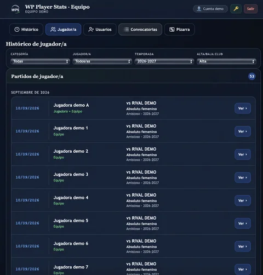Click Ver for Jugadora demo 3

click(243, 177)
